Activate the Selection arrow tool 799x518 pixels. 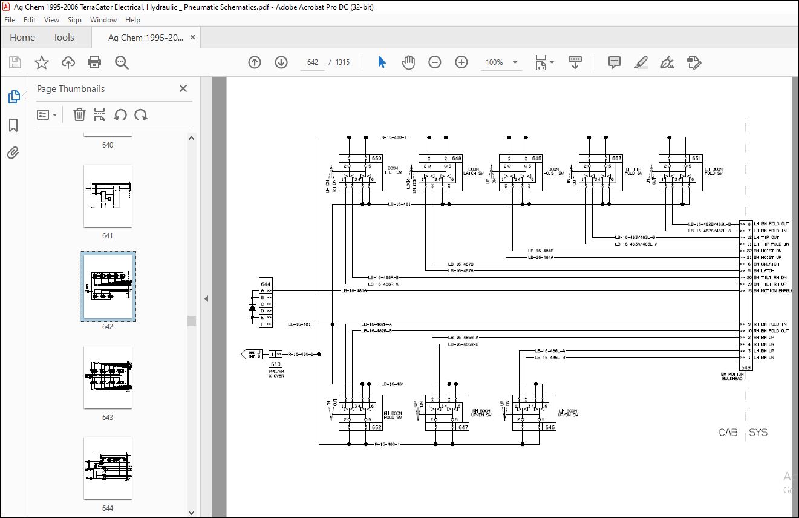click(382, 62)
